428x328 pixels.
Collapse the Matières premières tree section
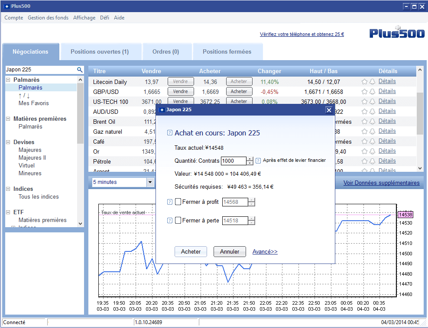(8, 119)
